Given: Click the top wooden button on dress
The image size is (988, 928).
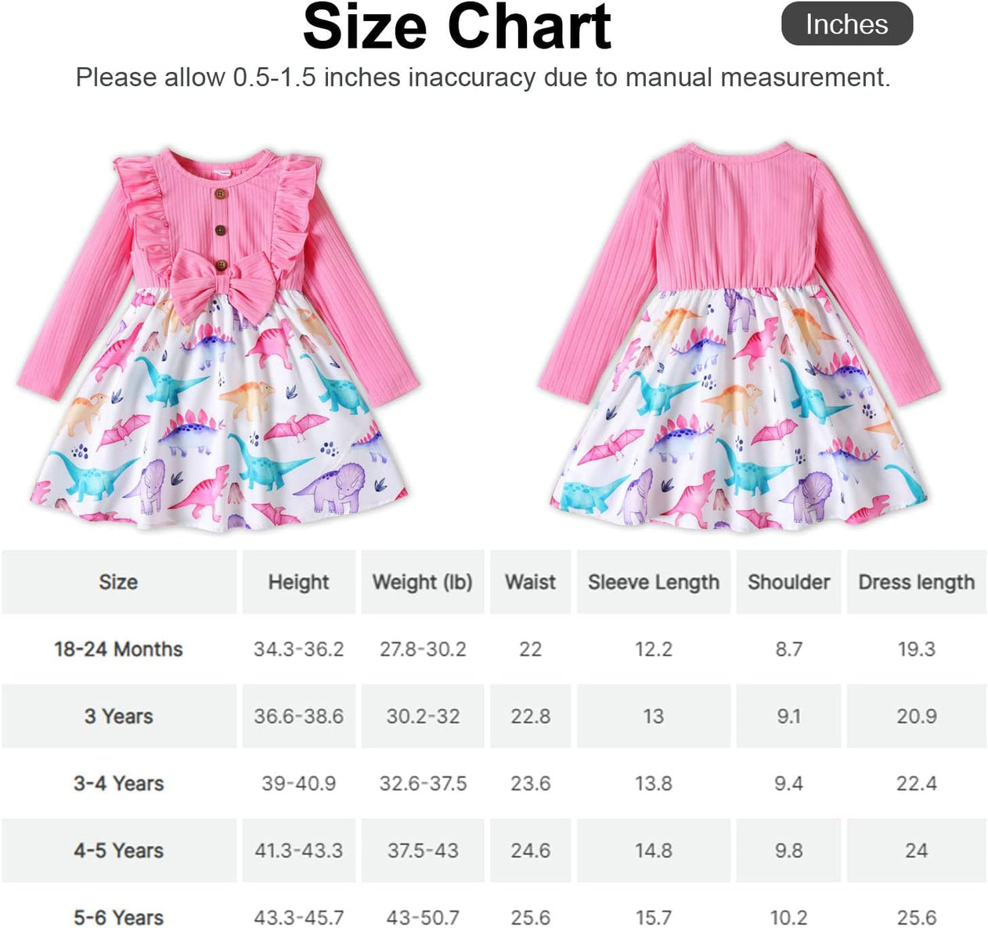Looking at the screenshot, I should point(221,194).
